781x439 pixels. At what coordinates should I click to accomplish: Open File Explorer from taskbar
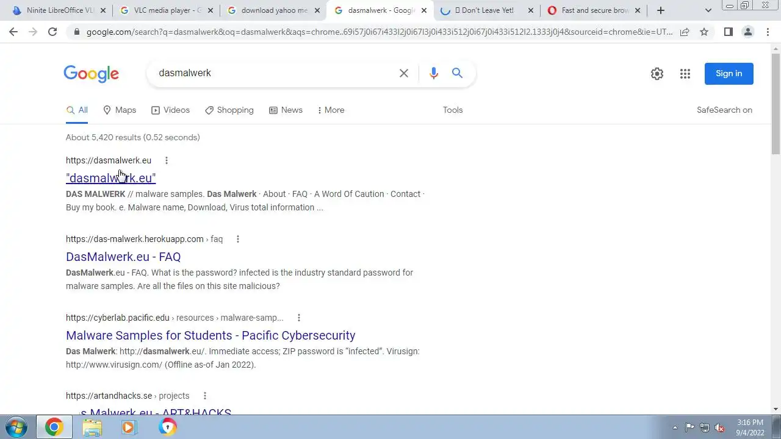pyautogui.click(x=92, y=427)
